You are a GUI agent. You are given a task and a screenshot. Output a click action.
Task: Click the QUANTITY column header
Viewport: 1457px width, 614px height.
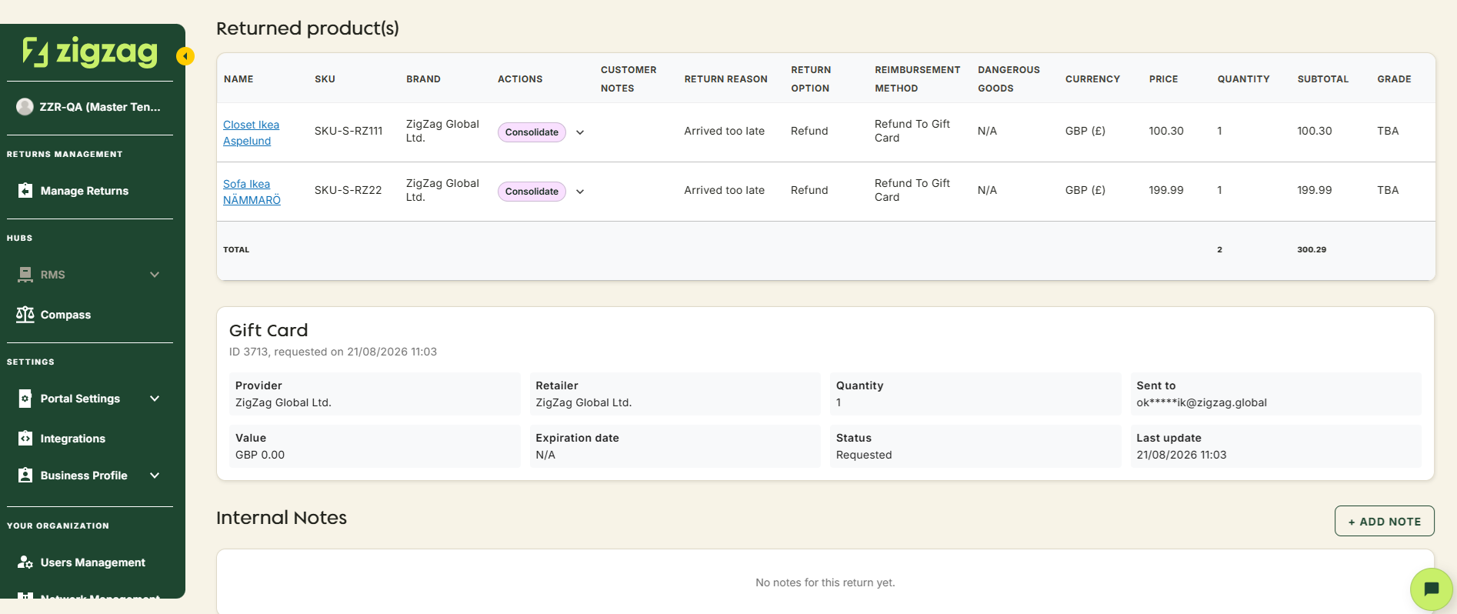(x=1243, y=79)
